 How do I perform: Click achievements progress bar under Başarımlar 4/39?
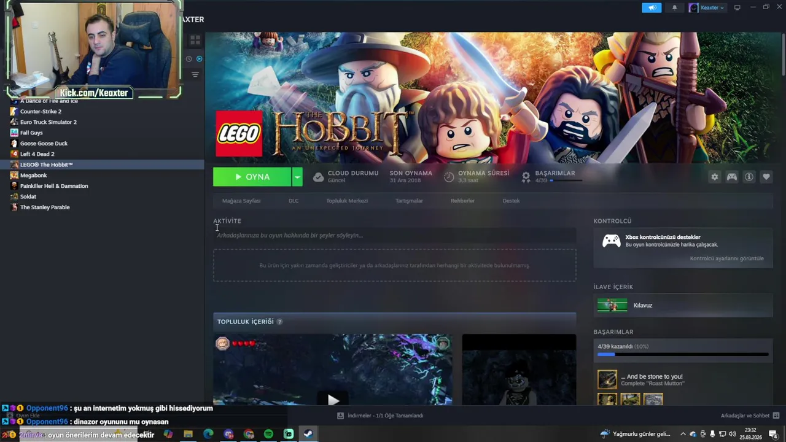(566, 180)
